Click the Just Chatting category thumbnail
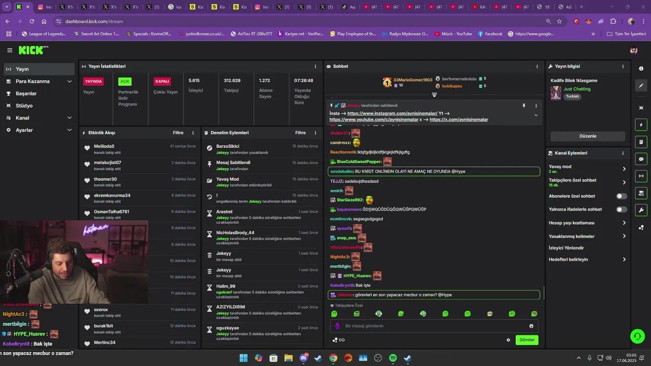Viewport: 651px width, 366px height. point(556,93)
